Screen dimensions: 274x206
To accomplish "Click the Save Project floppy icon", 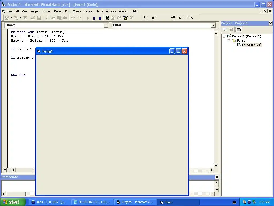I will click(39, 18).
